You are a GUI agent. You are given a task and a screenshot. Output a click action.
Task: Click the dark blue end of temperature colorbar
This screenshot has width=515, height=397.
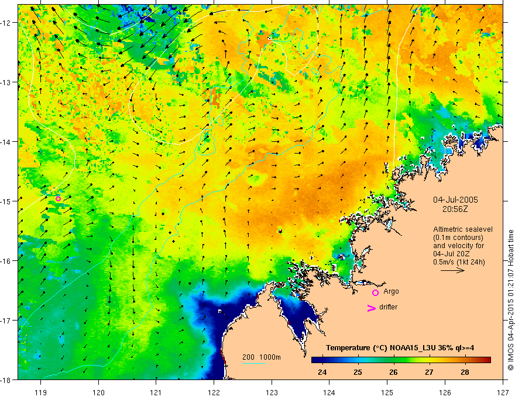coord(317,360)
